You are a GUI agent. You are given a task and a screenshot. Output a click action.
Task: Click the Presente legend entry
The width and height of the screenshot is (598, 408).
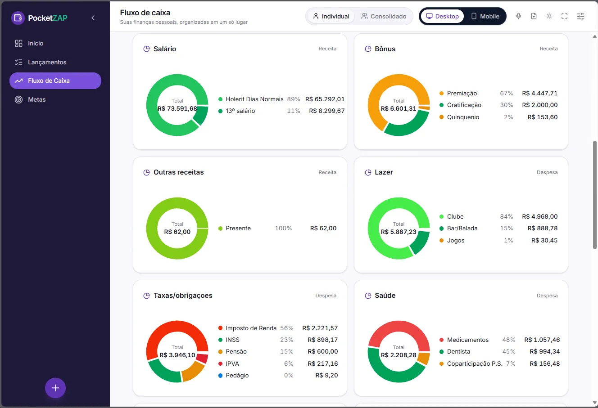[x=277, y=228]
